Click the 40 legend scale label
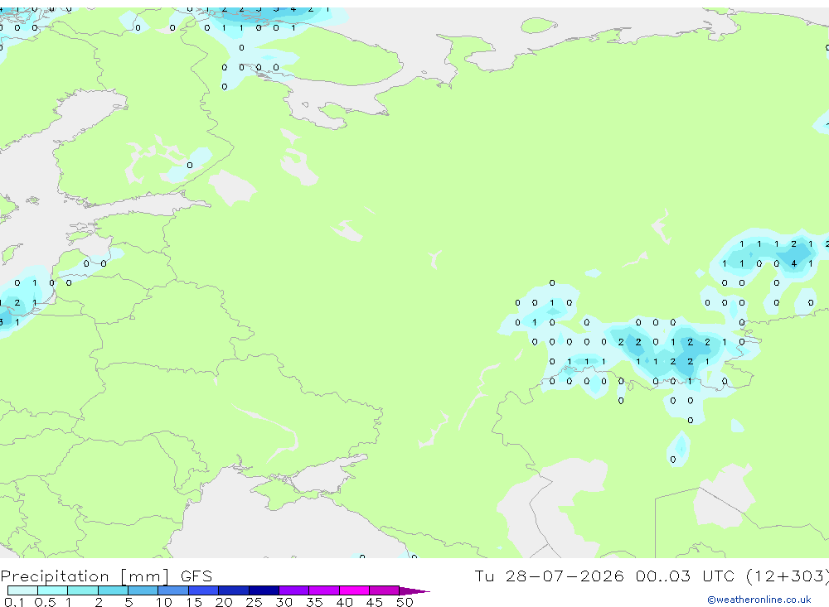The width and height of the screenshot is (829, 607). [345, 602]
